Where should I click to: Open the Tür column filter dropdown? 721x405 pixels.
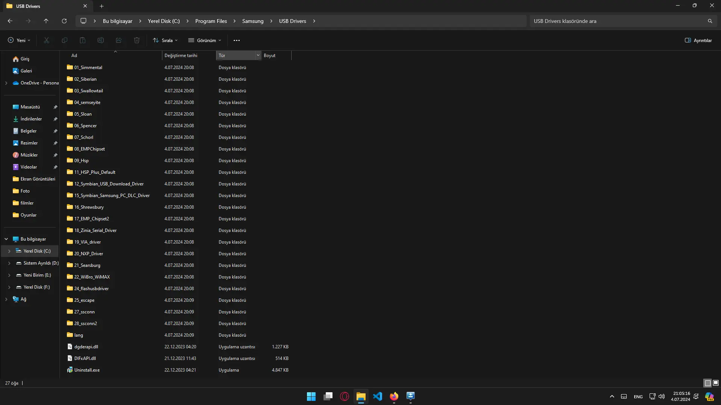pyautogui.click(x=258, y=56)
